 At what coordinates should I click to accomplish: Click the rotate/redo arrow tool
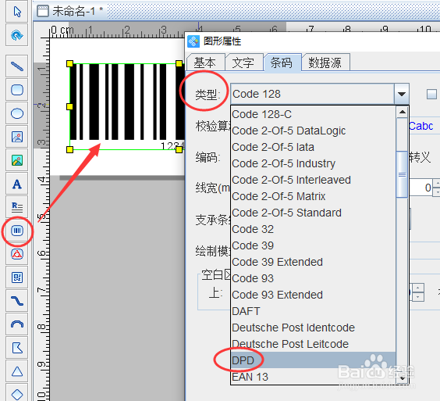coord(17,35)
